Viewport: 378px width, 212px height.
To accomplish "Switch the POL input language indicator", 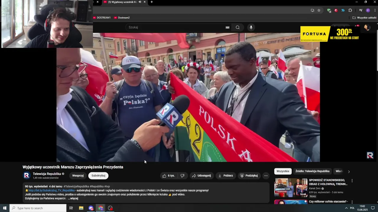I will (x=352, y=208).
